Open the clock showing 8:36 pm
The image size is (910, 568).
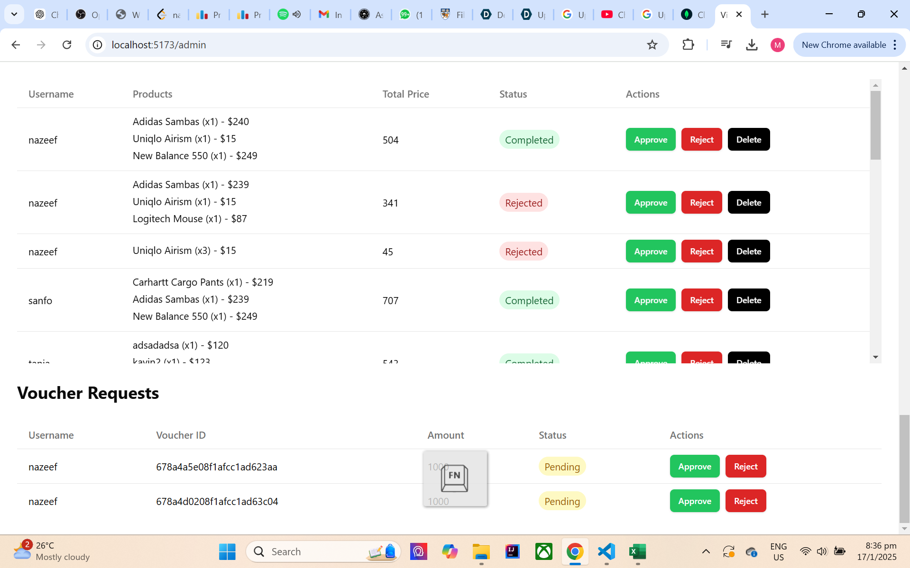pyautogui.click(x=877, y=551)
